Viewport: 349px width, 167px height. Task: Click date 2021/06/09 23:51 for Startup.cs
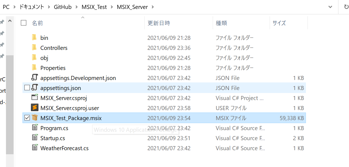pos(169,138)
